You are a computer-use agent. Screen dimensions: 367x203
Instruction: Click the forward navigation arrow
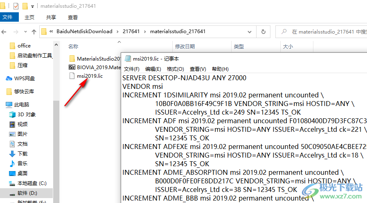pyautogui.click(x=16, y=32)
